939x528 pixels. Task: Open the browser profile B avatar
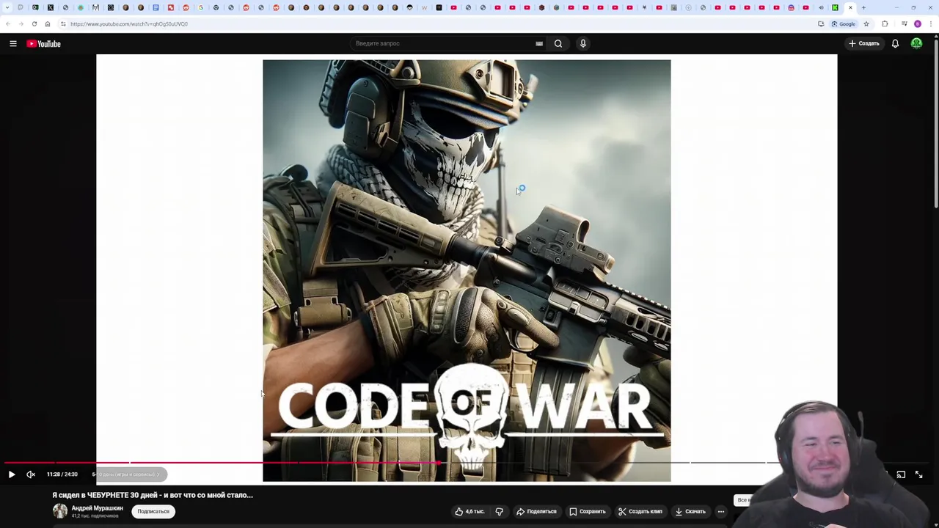tap(918, 23)
